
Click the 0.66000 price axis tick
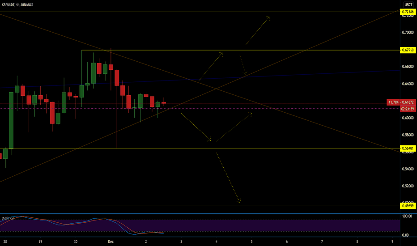(x=408, y=67)
